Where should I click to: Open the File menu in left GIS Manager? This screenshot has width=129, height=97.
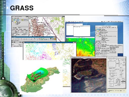(13, 18)
